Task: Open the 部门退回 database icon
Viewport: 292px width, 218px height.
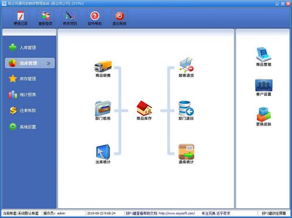Action: point(186,108)
